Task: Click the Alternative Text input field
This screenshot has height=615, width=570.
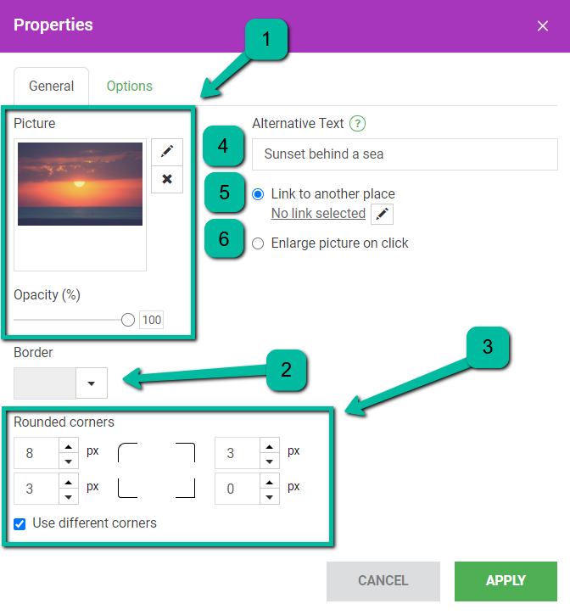Action: (x=405, y=154)
